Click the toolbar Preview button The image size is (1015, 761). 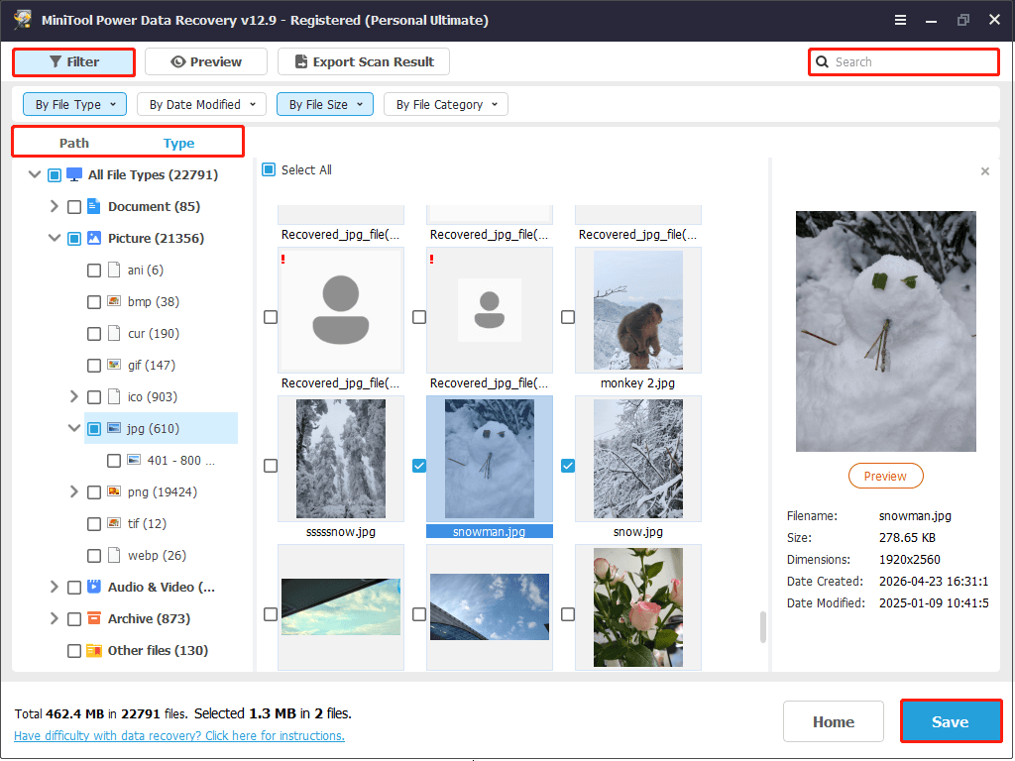point(206,62)
